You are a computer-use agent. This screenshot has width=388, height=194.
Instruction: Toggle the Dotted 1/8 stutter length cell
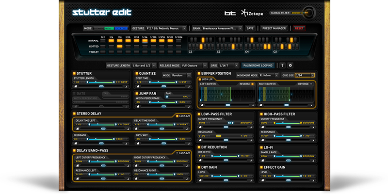point(119,46)
